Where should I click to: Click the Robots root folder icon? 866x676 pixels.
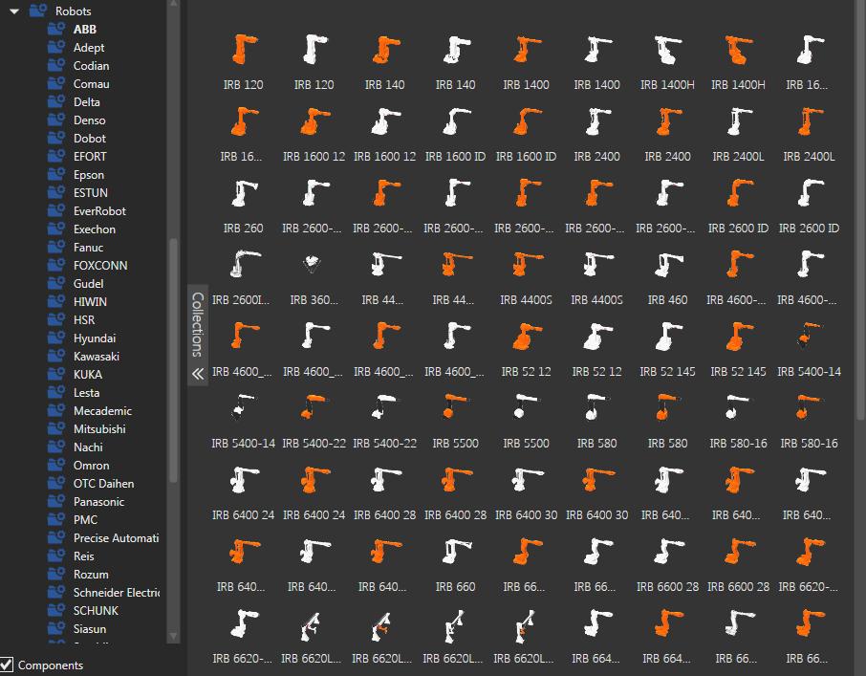(x=38, y=11)
